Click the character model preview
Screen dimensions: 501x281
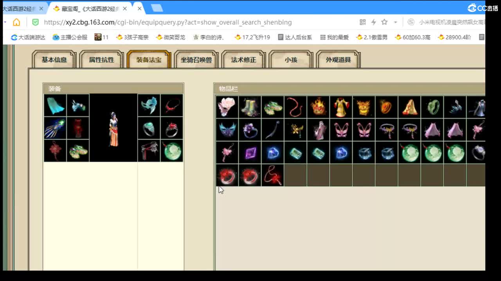click(x=114, y=128)
